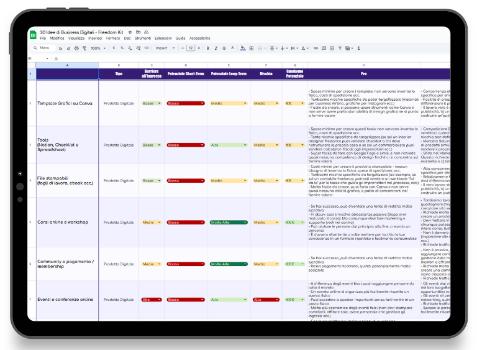Toggle bold text formatting
Image resolution: width=477 pixels, height=350 pixels.
[x=208, y=48]
